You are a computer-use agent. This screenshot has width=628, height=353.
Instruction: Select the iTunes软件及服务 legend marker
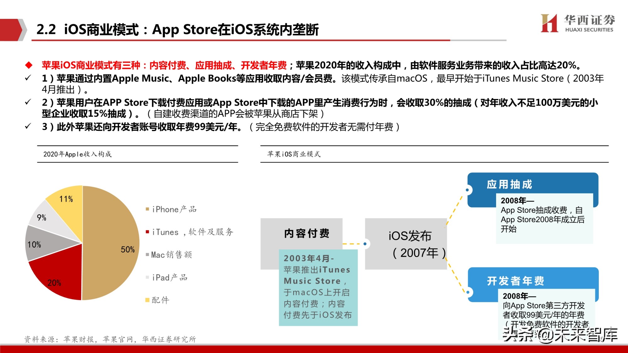click(147, 232)
